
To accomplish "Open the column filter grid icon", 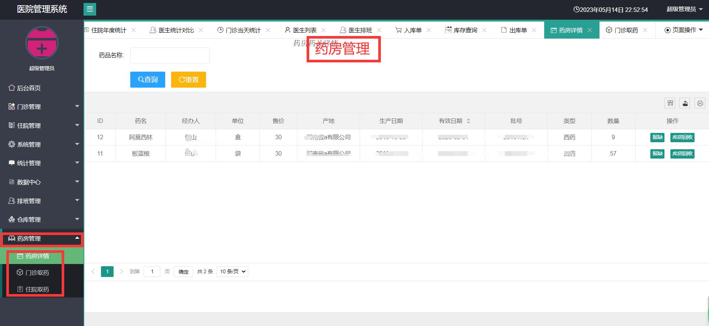I will click(670, 103).
